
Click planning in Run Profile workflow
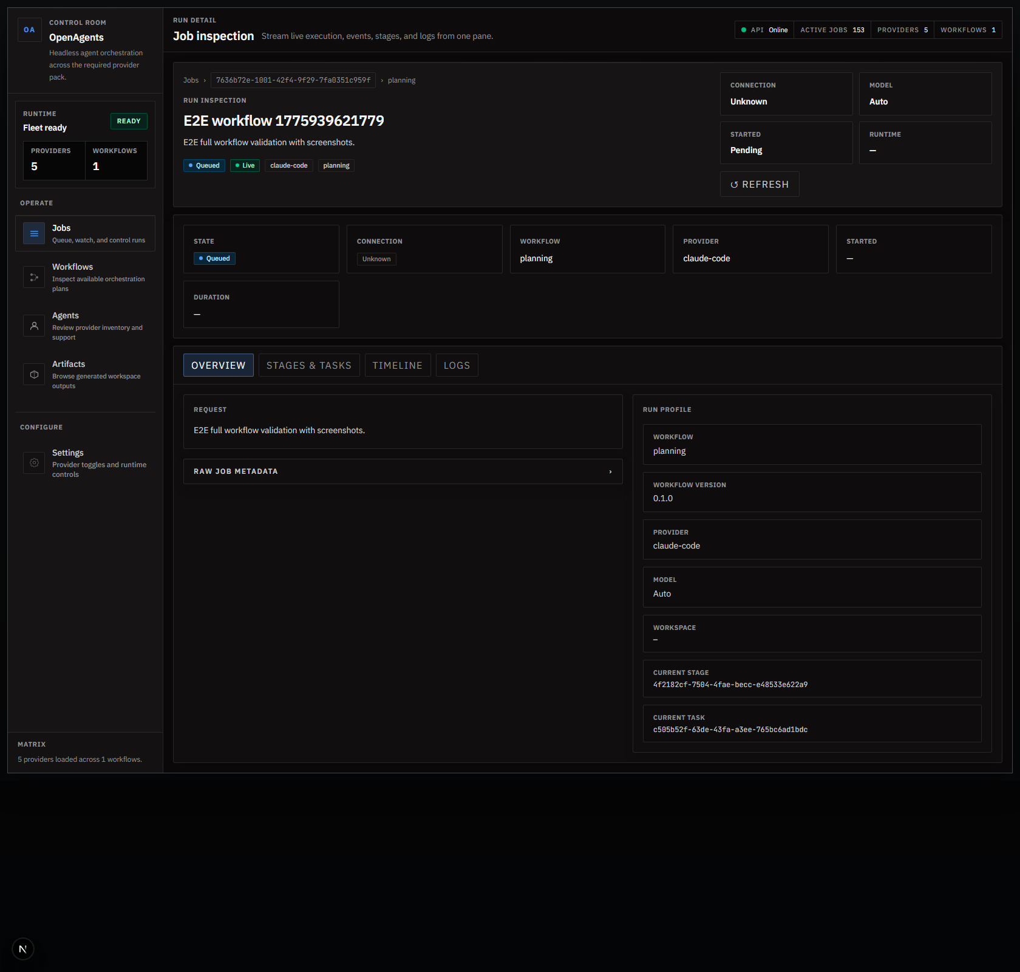pyautogui.click(x=670, y=451)
